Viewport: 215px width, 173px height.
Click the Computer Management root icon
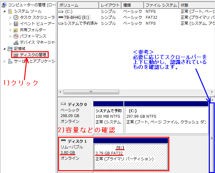tap(4, 5)
